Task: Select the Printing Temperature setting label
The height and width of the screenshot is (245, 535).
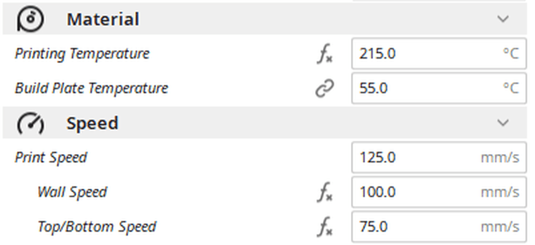Action: tap(82, 54)
